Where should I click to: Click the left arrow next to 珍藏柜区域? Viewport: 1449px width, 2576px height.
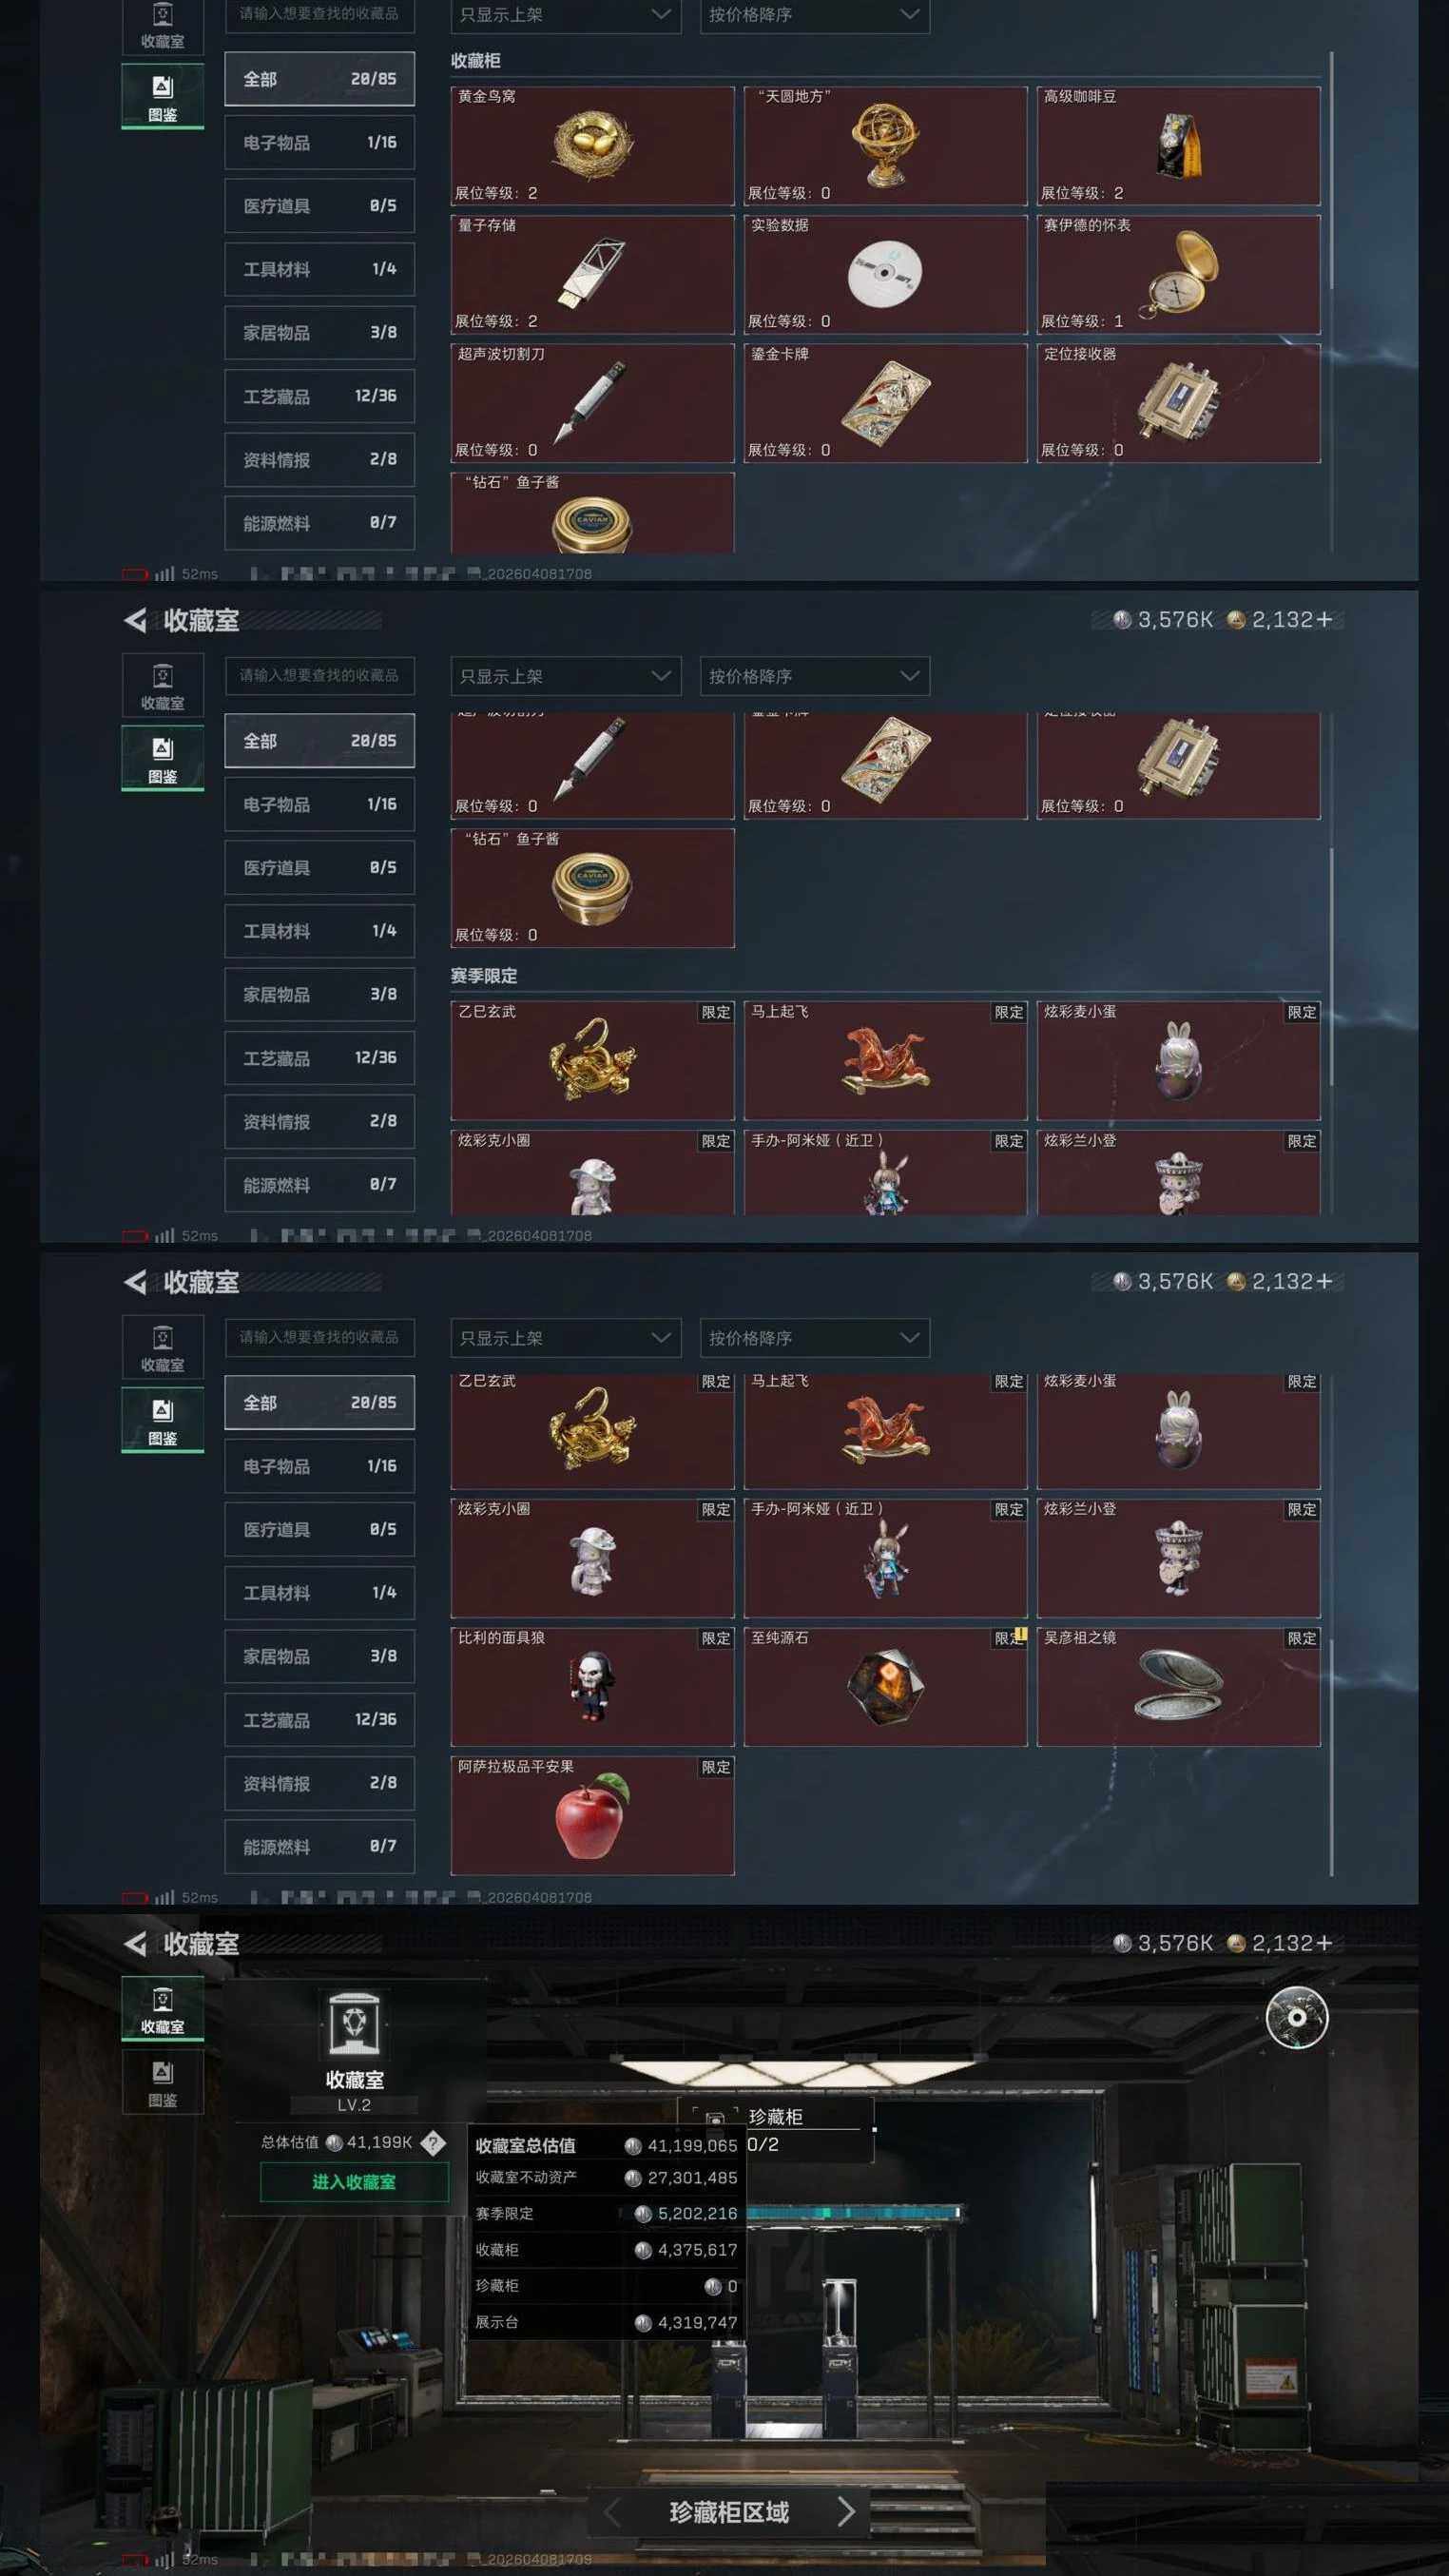coord(613,2510)
